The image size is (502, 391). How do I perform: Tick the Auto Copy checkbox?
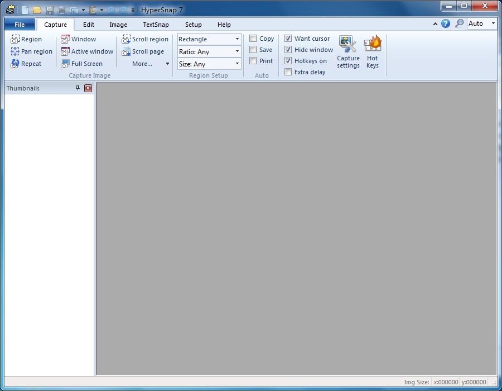point(253,39)
